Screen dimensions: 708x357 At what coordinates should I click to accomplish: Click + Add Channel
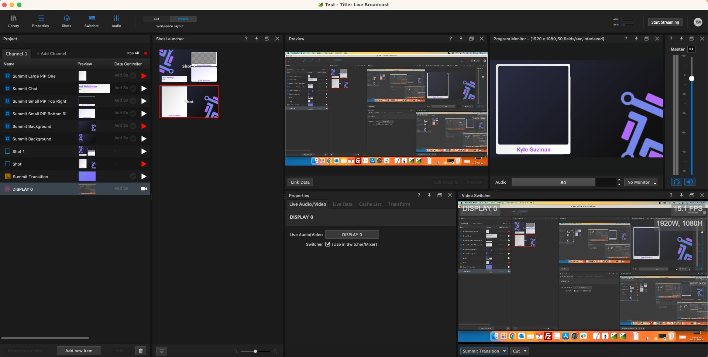coord(51,54)
